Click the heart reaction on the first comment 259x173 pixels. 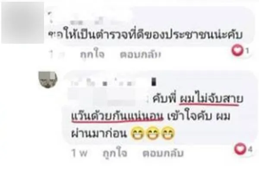[x=237, y=51]
